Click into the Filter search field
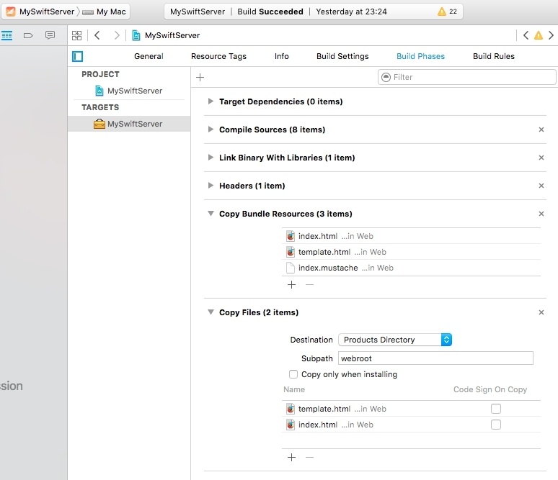The height and width of the screenshot is (480, 558). pyautogui.click(x=467, y=77)
